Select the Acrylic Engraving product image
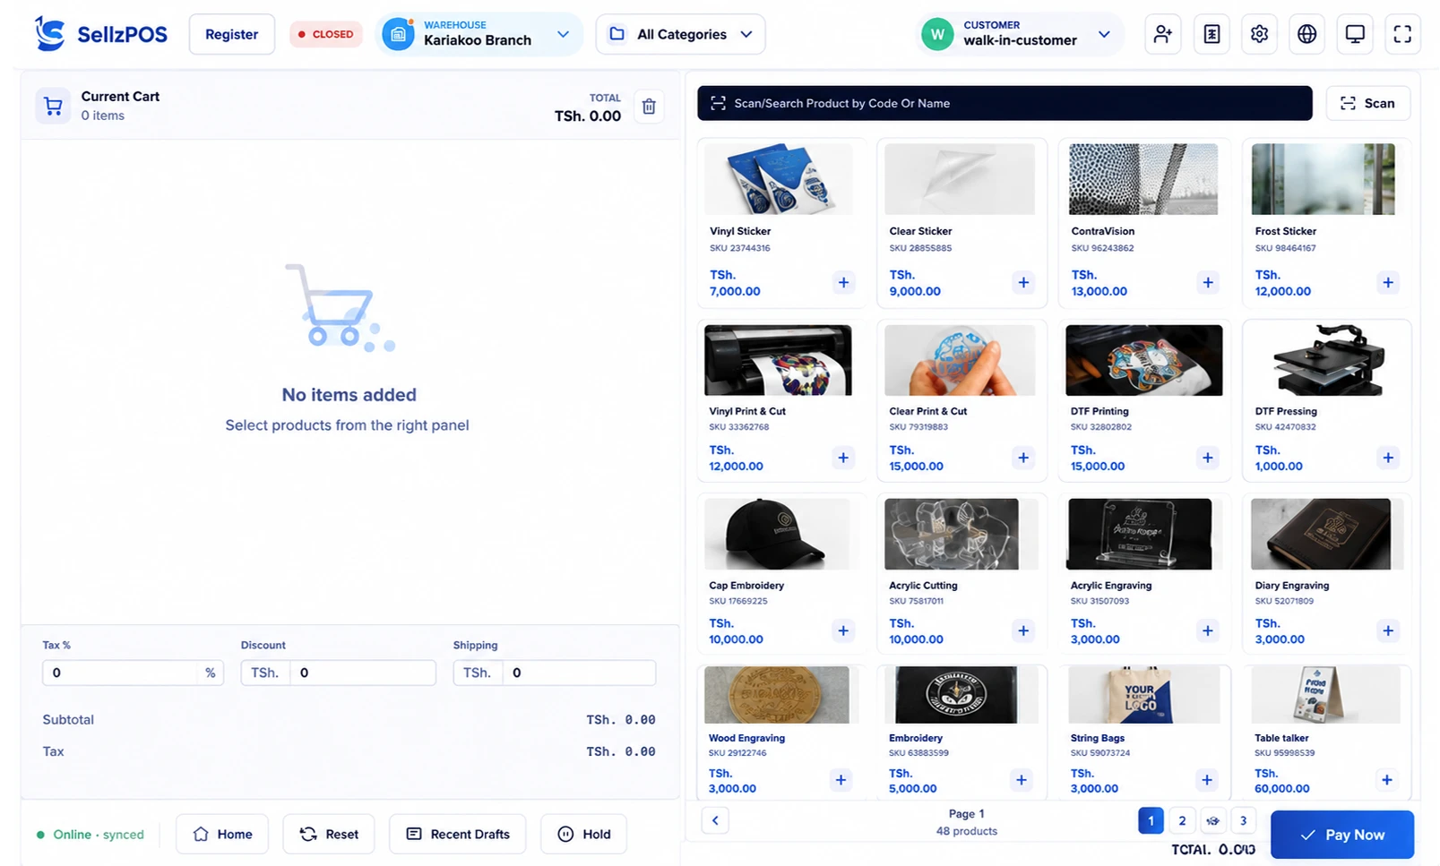 [x=1139, y=534]
